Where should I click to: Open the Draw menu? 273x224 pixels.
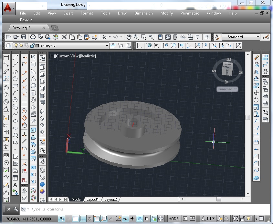(x=122, y=13)
